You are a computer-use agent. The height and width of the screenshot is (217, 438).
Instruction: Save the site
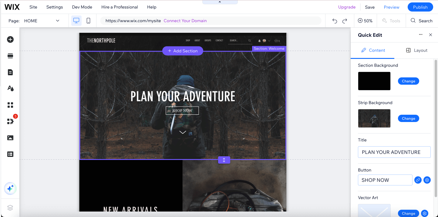point(370,7)
